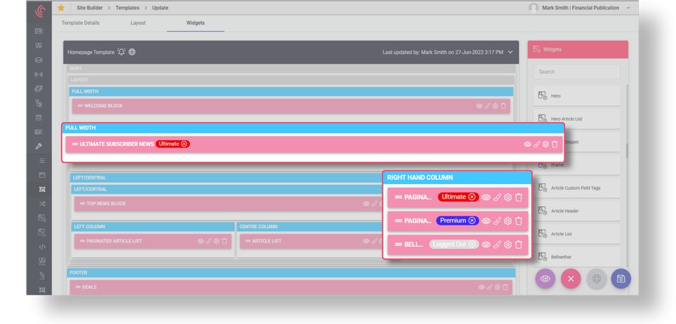The width and height of the screenshot is (676, 324).
Task: Click the app logo at sidebar top
Action: (x=40, y=10)
